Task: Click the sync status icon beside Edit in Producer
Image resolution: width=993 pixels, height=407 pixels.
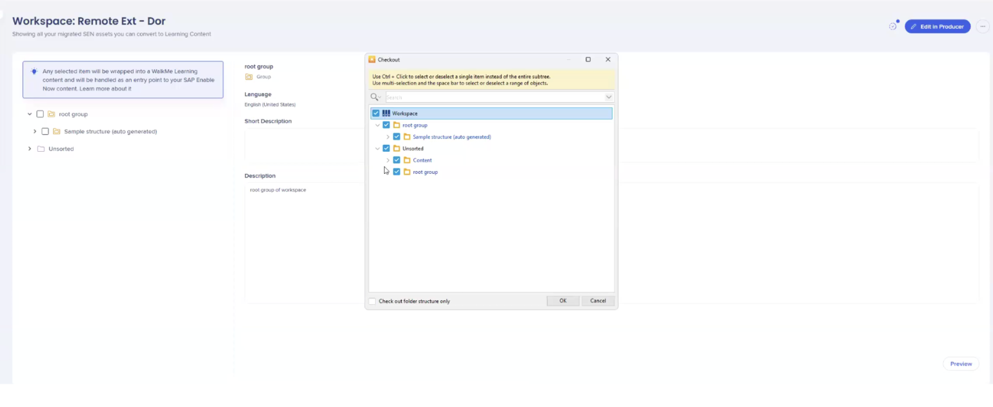Action: tap(893, 26)
